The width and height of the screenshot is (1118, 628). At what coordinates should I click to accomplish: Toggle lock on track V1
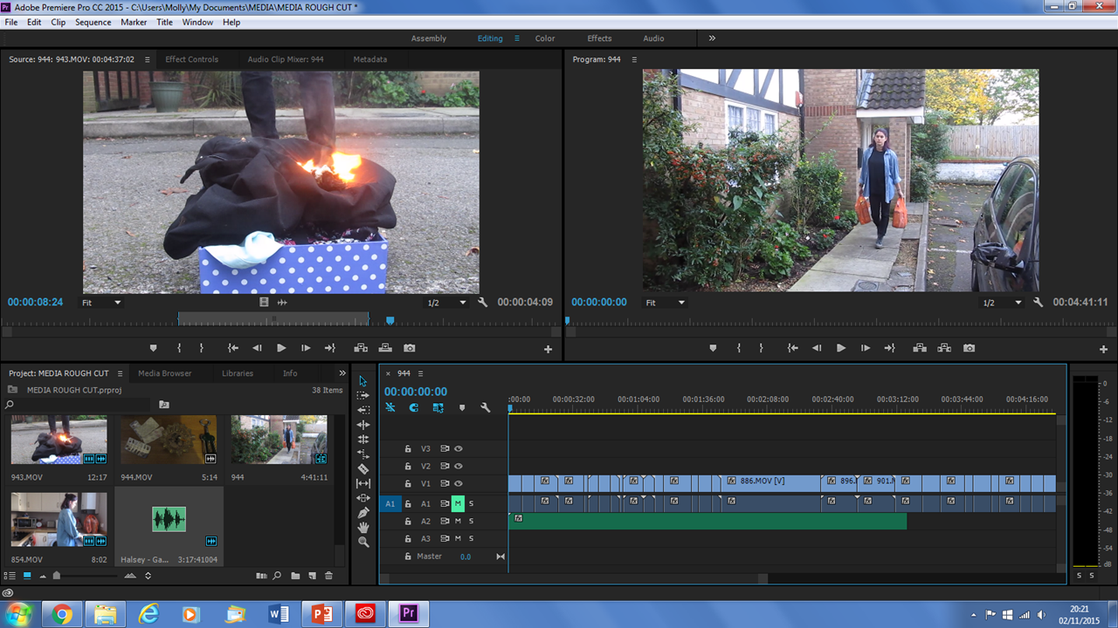point(407,484)
